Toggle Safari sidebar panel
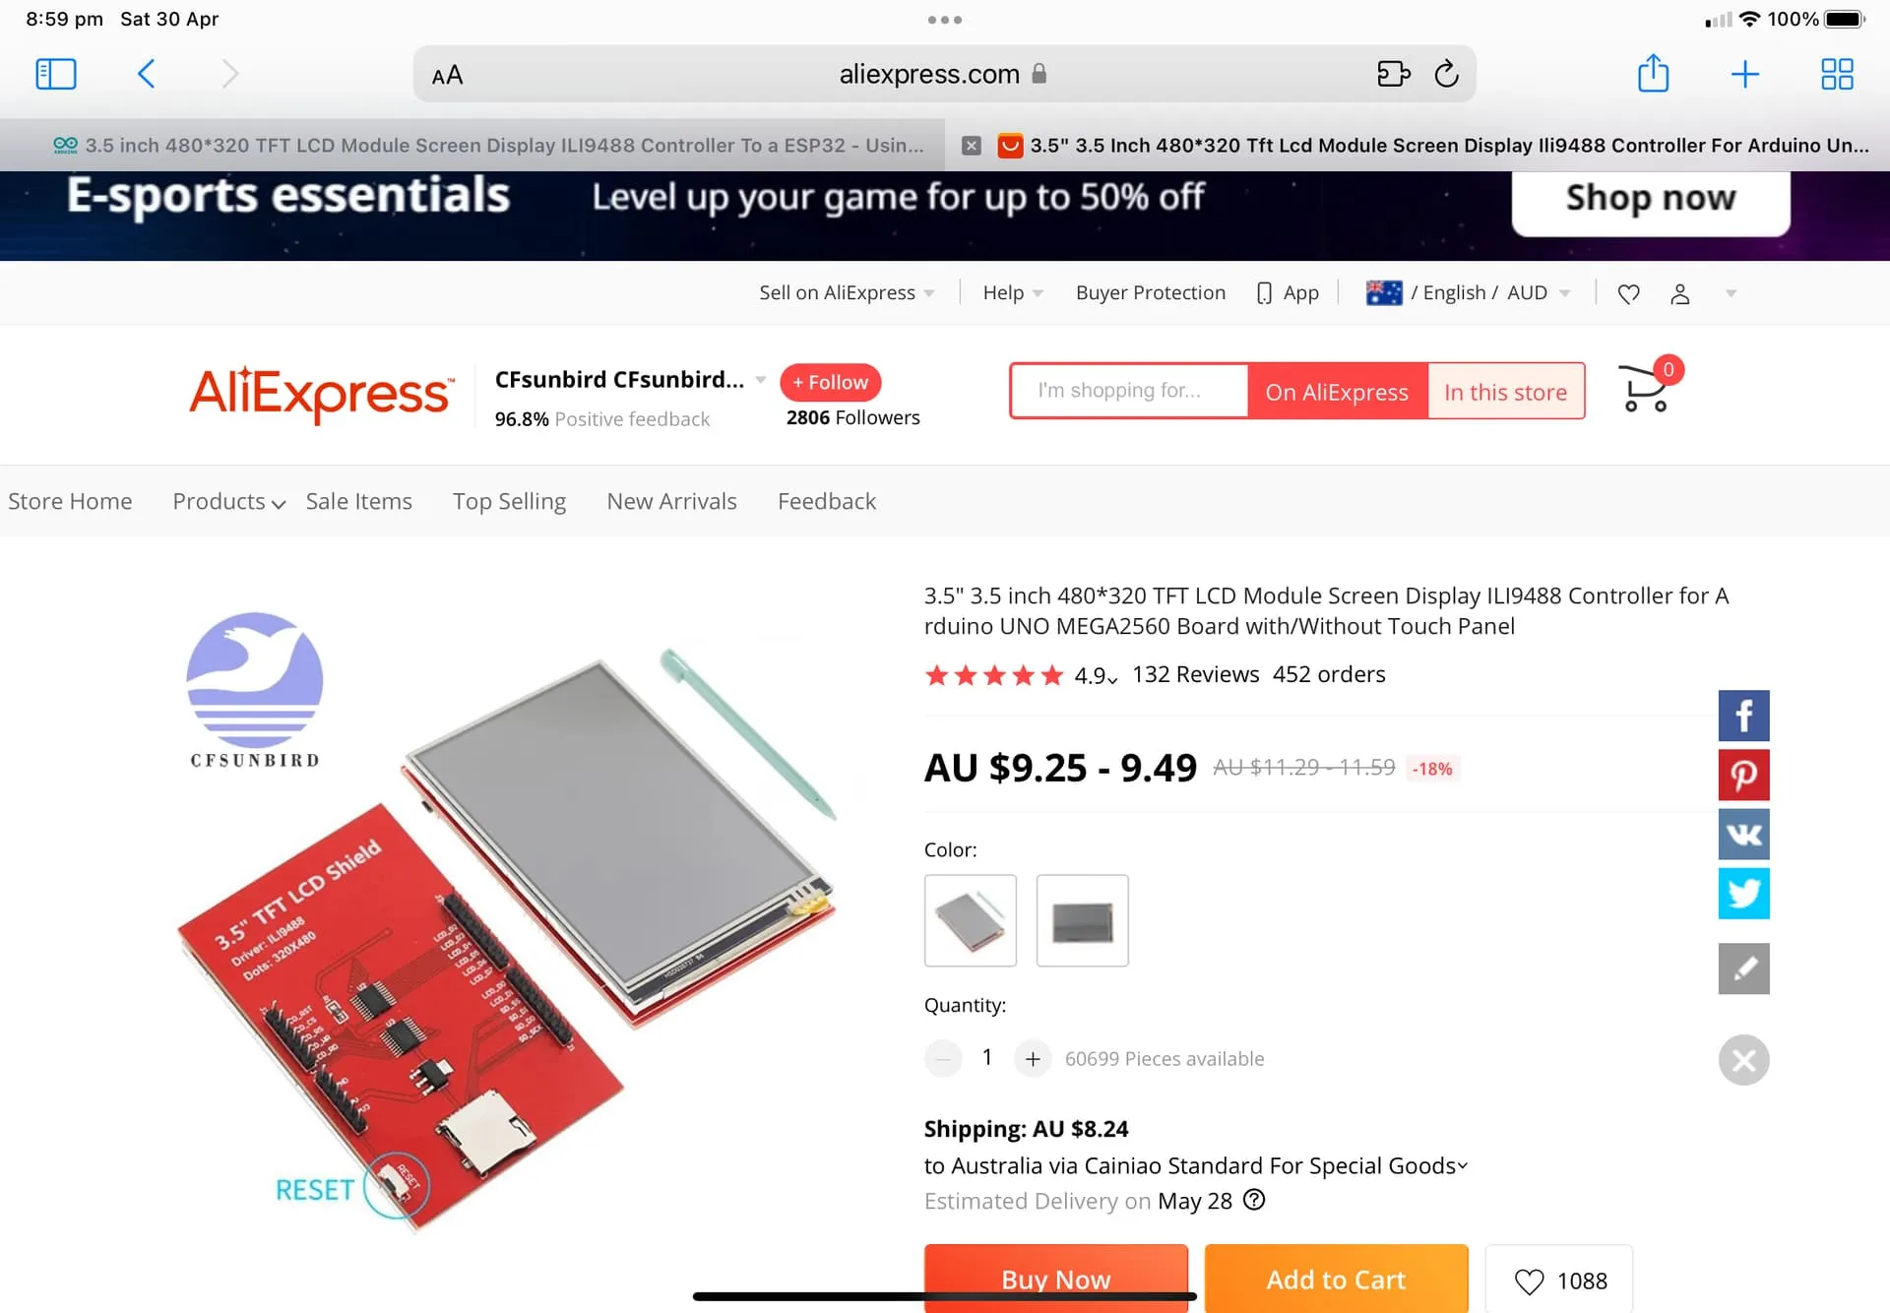 [56, 74]
